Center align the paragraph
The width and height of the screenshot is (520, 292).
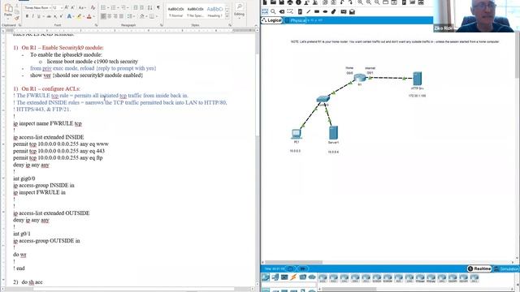point(110,16)
